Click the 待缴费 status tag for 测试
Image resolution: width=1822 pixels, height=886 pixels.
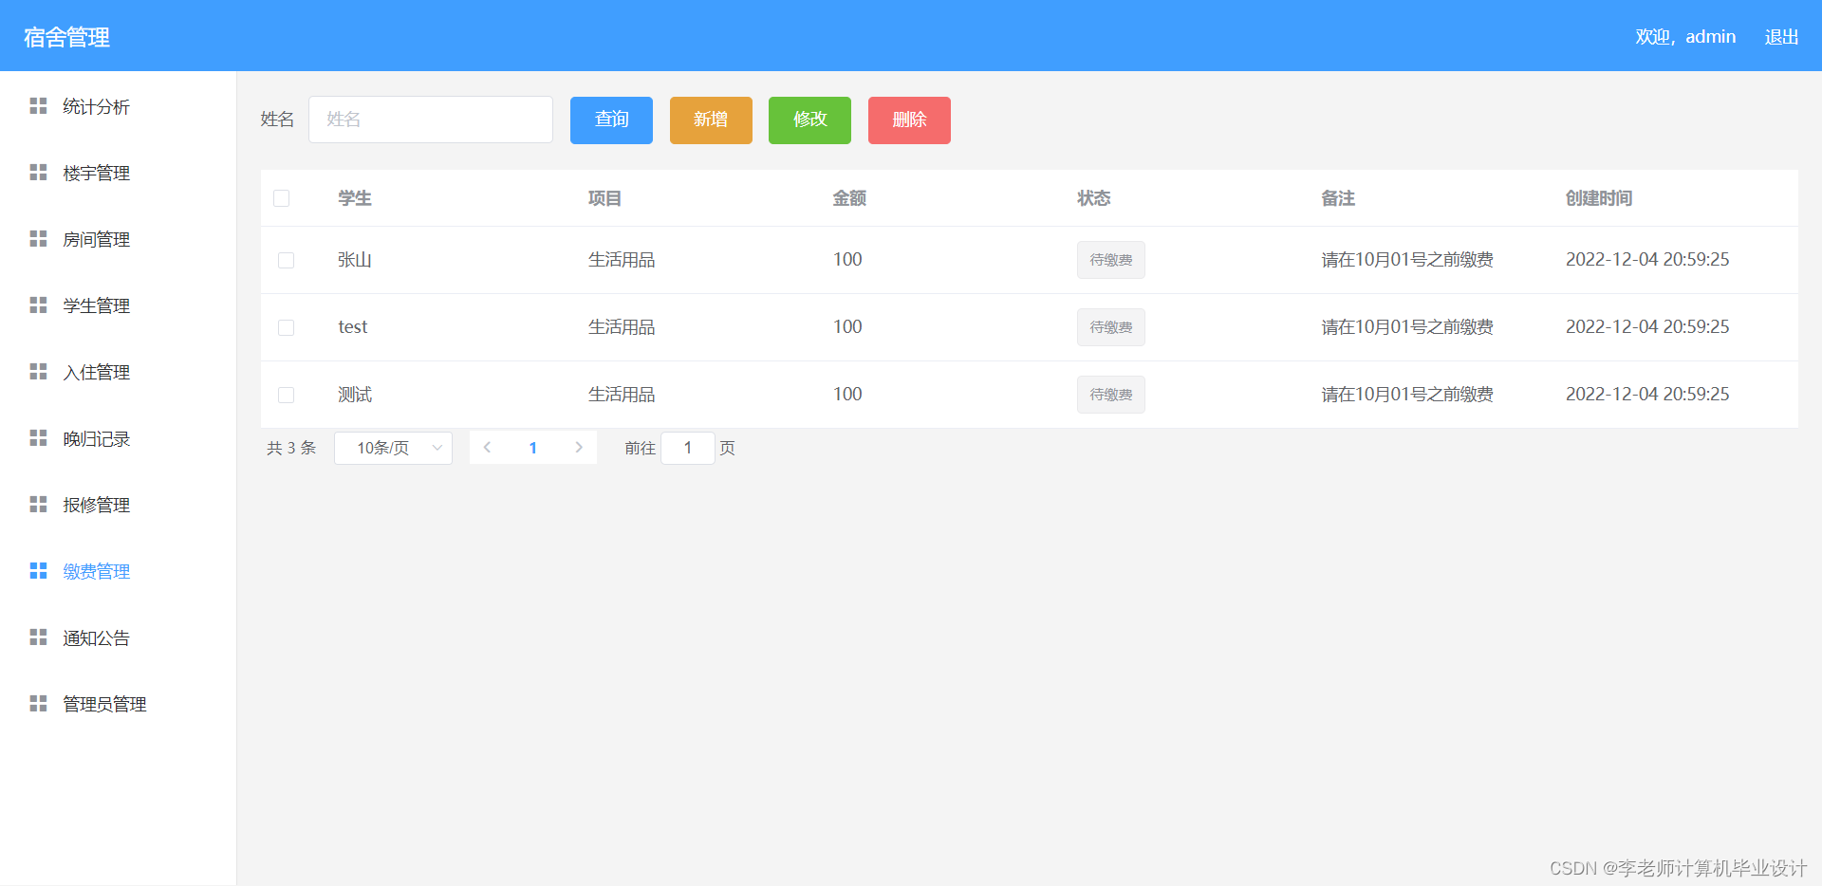point(1110,394)
